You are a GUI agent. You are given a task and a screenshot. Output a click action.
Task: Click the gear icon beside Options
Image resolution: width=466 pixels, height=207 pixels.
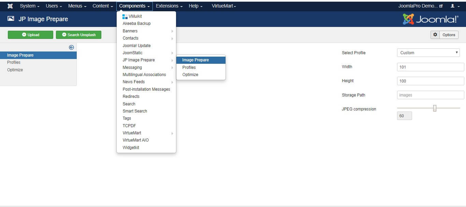click(435, 35)
